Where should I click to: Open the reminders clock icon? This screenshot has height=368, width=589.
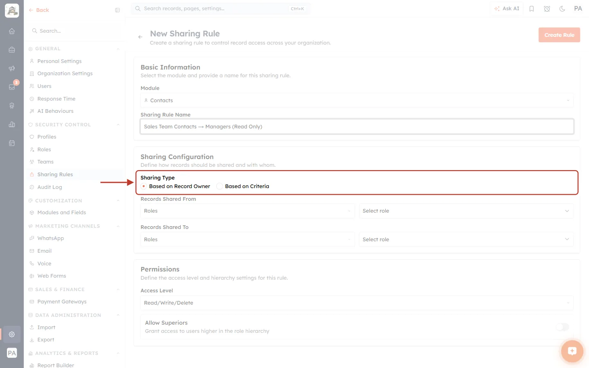pos(547,9)
